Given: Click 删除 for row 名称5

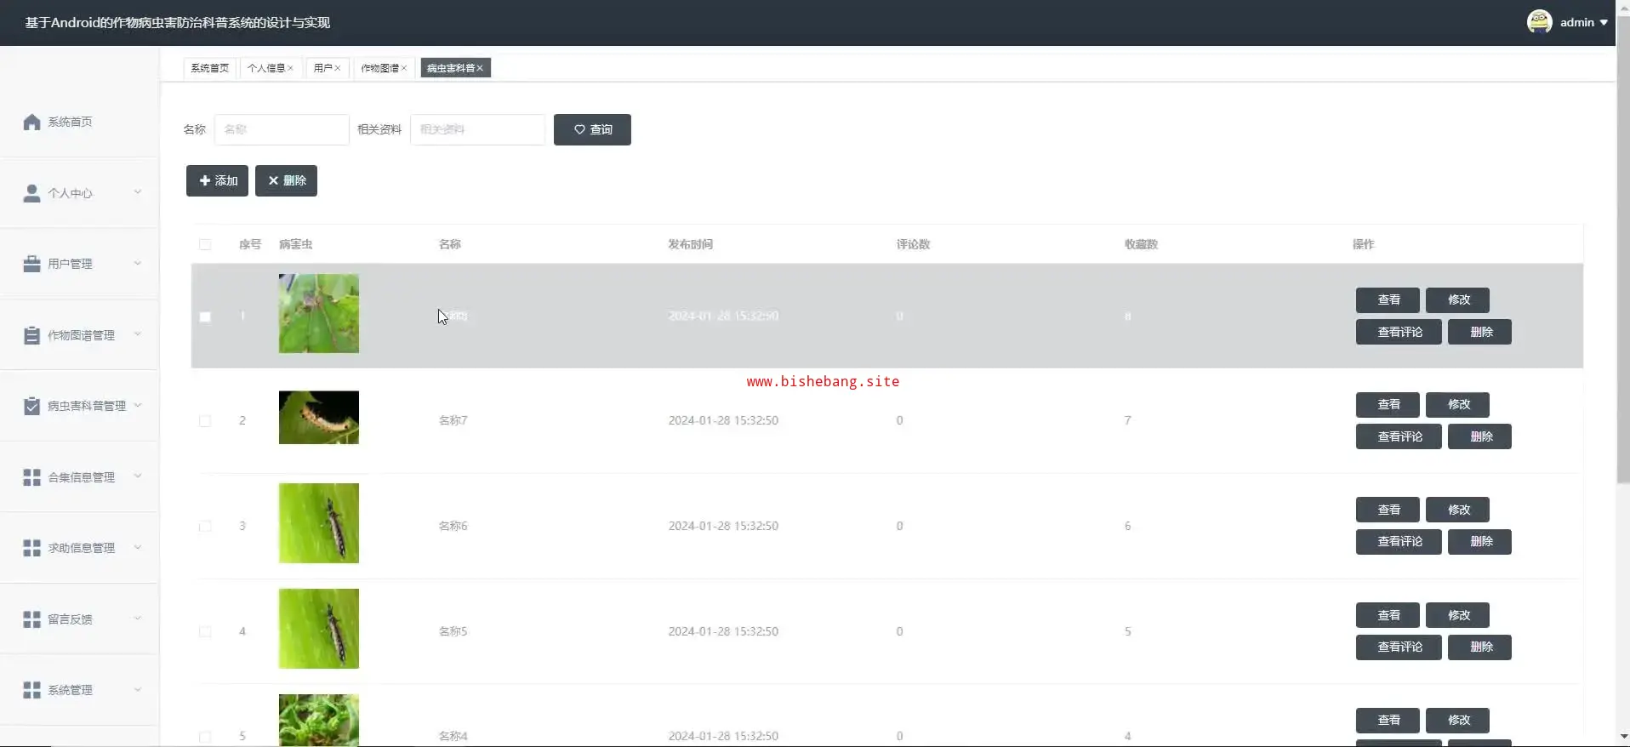Looking at the screenshot, I should point(1480,647).
